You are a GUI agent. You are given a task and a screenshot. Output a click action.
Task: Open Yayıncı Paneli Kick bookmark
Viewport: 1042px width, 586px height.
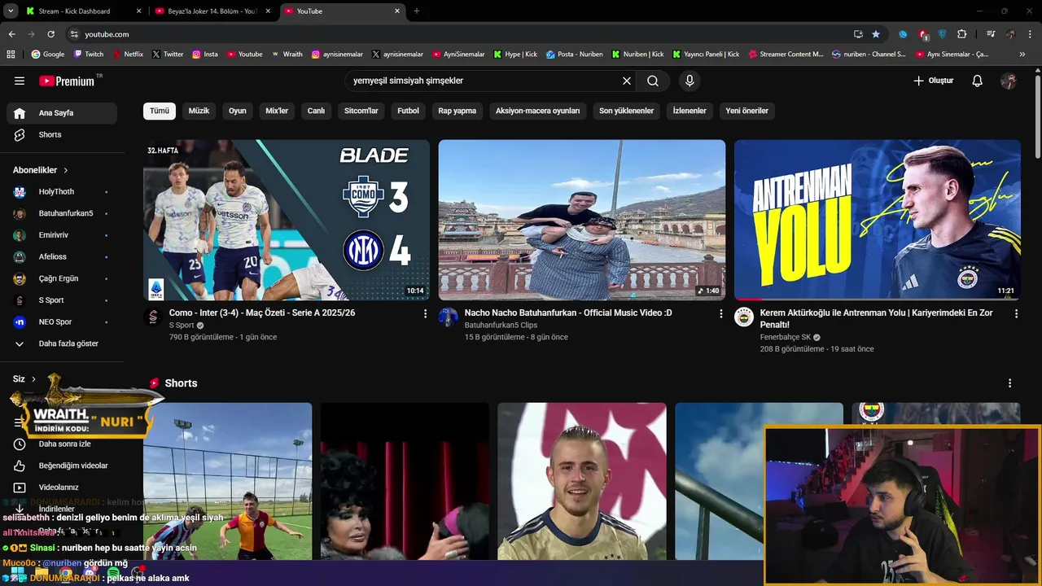[x=706, y=55]
